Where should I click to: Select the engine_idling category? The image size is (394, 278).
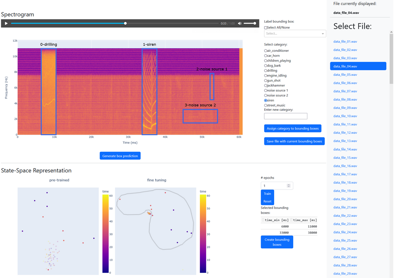point(266,75)
